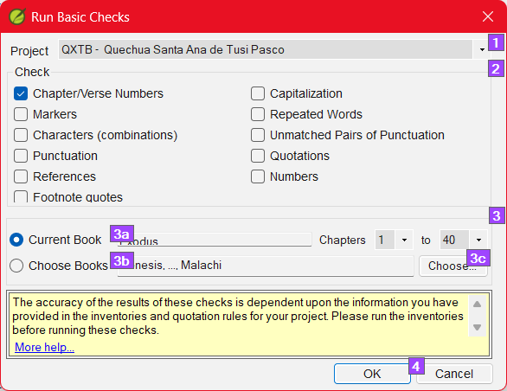
Task: Turn on Capitalization check
Action: click(x=258, y=93)
